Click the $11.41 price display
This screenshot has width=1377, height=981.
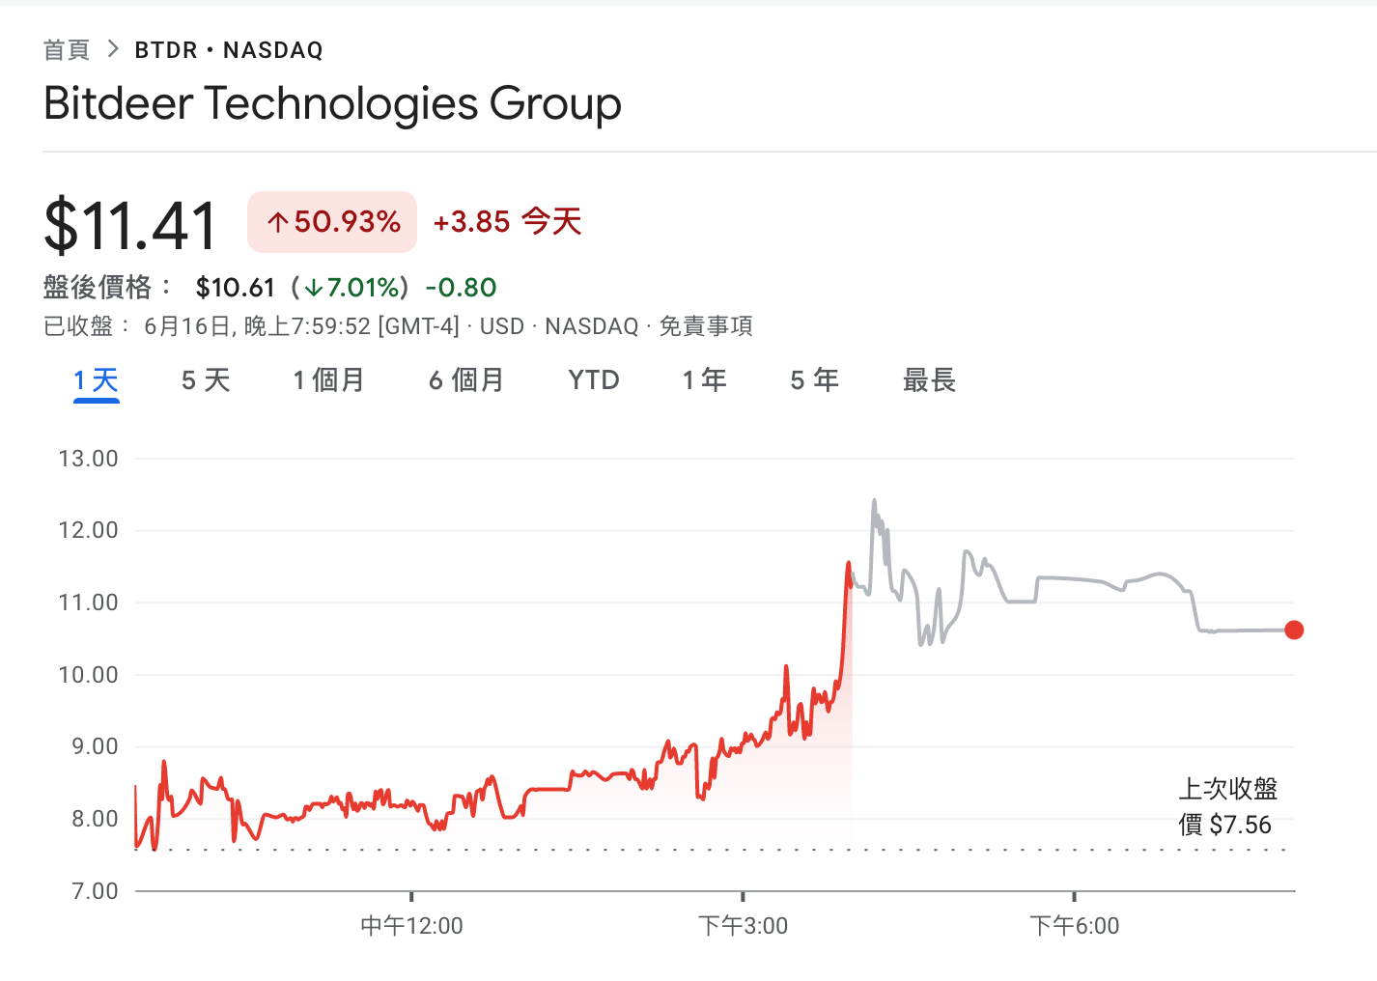[x=130, y=222]
